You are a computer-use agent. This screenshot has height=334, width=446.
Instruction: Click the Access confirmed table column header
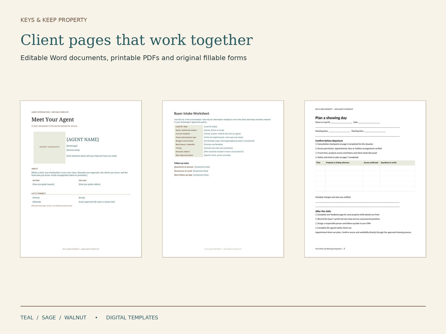pyautogui.click(x=371, y=163)
